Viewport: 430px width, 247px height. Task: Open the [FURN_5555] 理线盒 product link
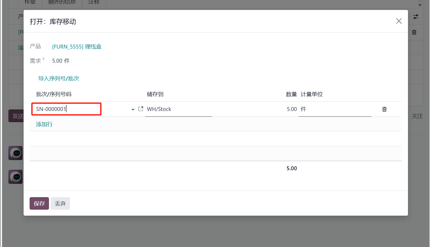click(x=77, y=47)
